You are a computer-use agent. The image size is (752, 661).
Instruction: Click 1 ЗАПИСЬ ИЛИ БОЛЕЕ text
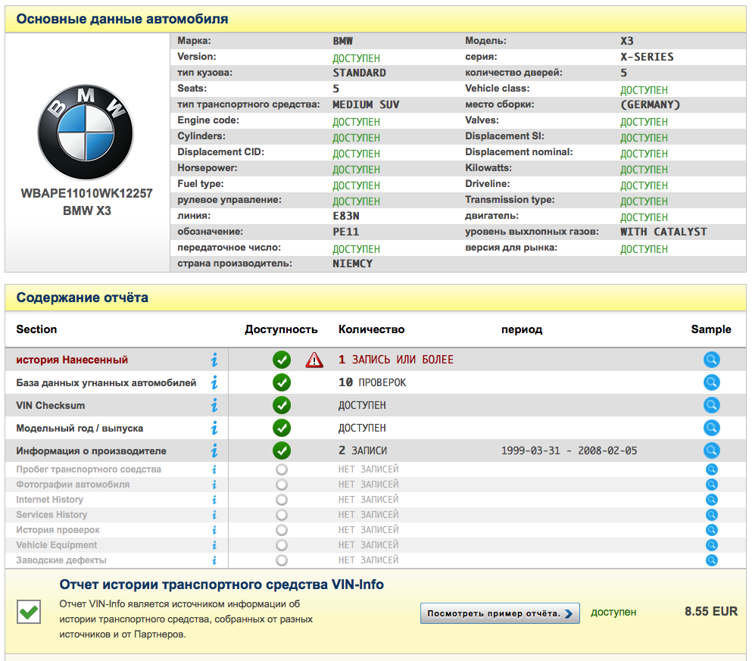[395, 360]
